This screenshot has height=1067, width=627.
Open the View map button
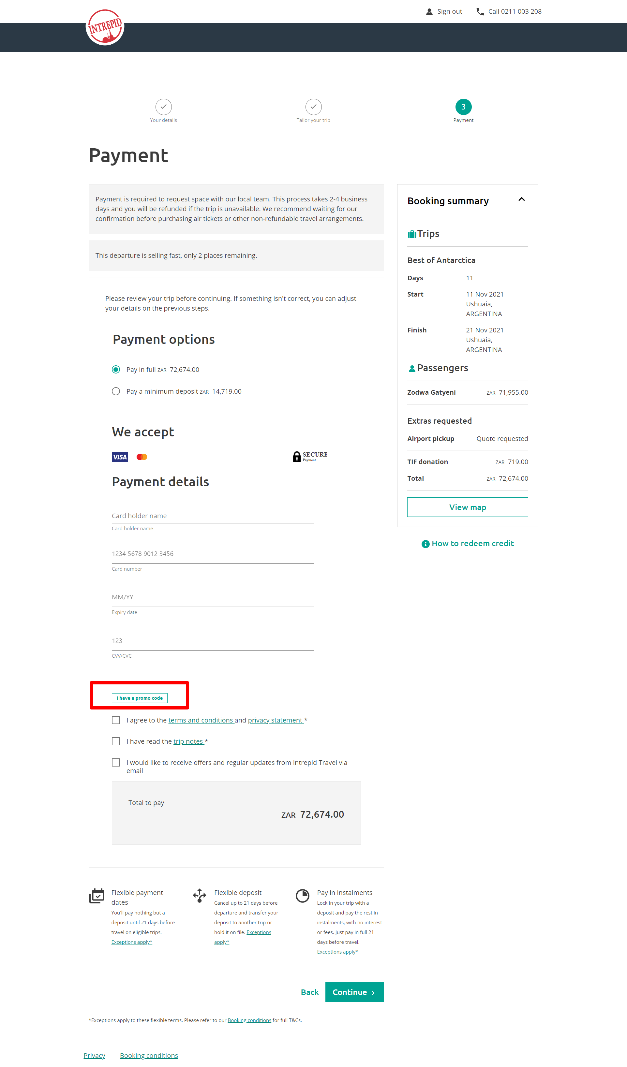tap(468, 507)
